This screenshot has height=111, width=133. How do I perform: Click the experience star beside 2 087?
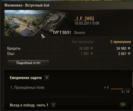coord(129,53)
